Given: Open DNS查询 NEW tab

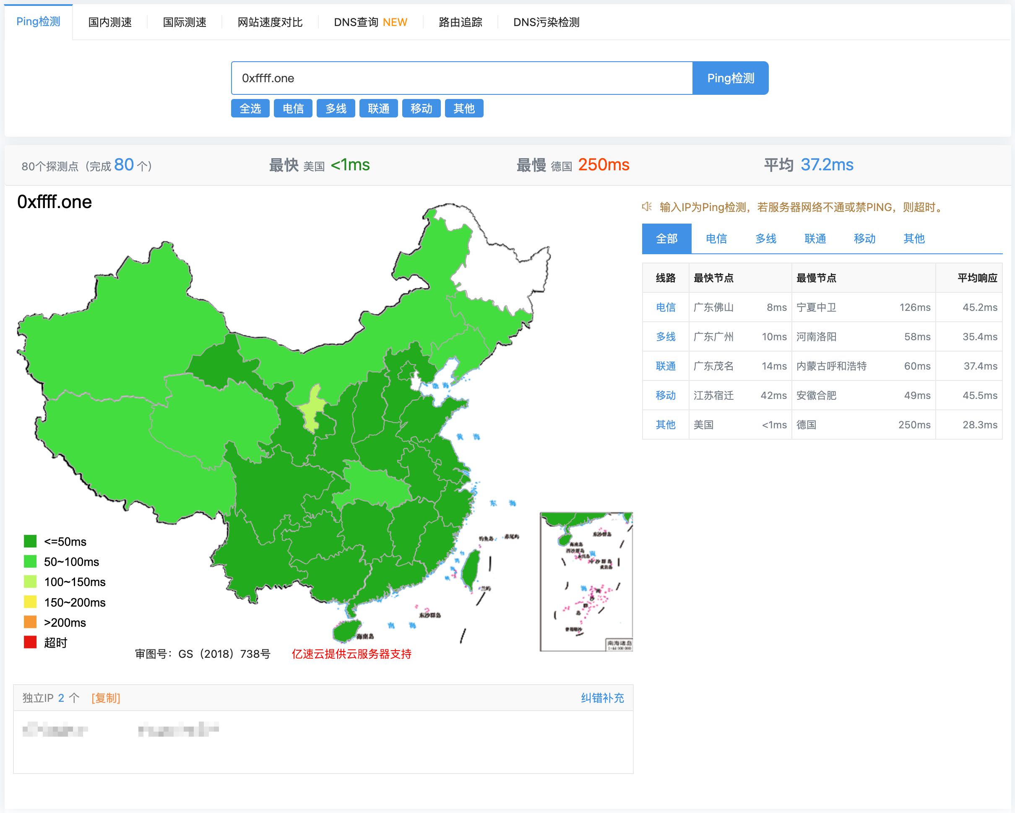Looking at the screenshot, I should [x=370, y=22].
